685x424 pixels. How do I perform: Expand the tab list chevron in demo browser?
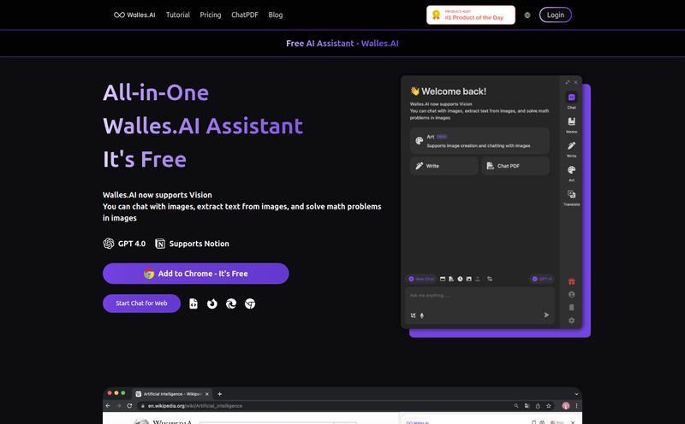coord(576,394)
